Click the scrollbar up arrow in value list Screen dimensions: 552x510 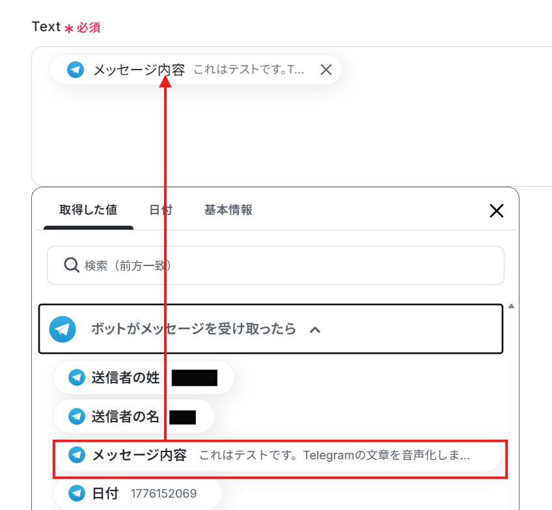point(511,306)
